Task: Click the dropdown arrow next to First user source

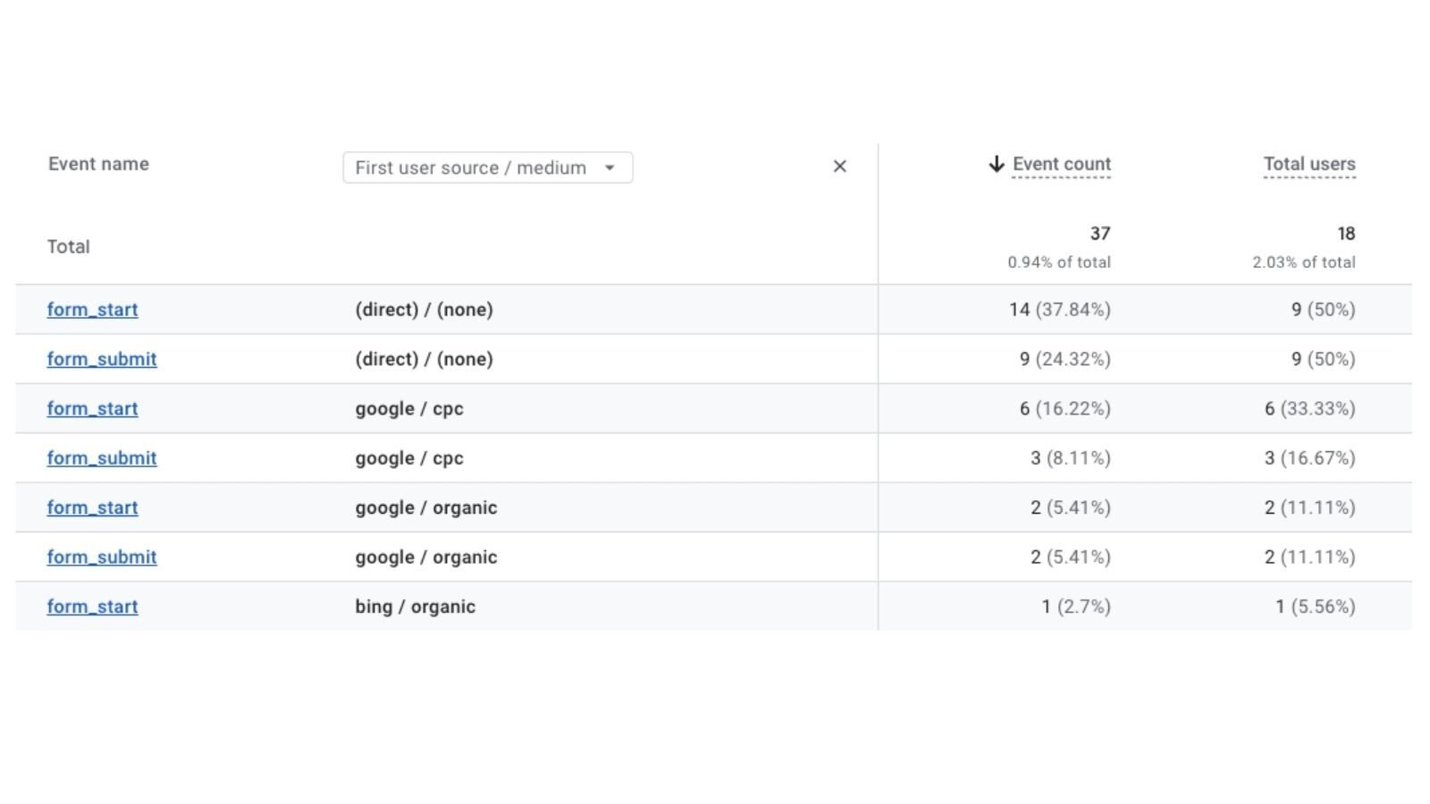Action: coord(611,167)
